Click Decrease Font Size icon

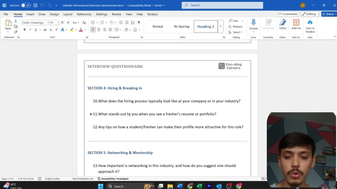[x=68, y=23]
